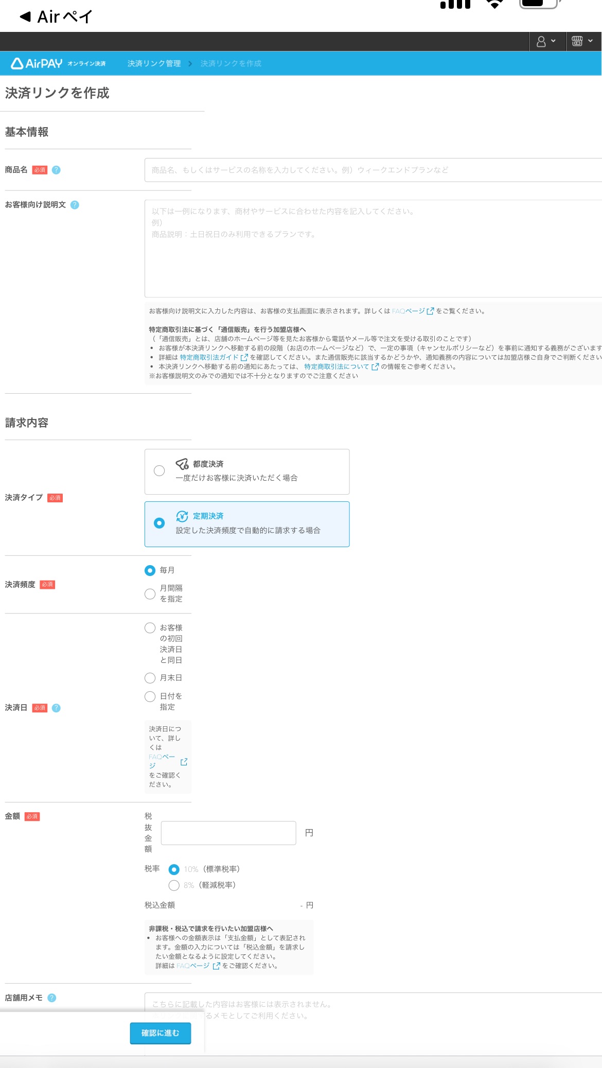Open the user account dropdown
Viewport: 602px width, 1068px height.
click(x=547, y=41)
